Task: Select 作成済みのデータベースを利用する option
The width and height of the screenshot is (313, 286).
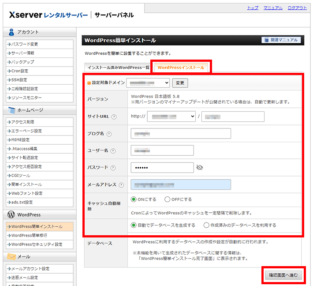Action: 206,225
